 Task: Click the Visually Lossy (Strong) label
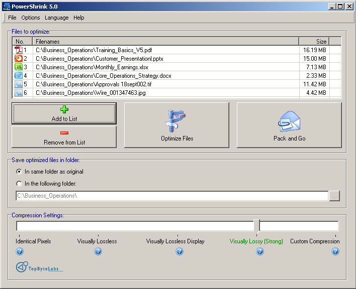(256, 241)
